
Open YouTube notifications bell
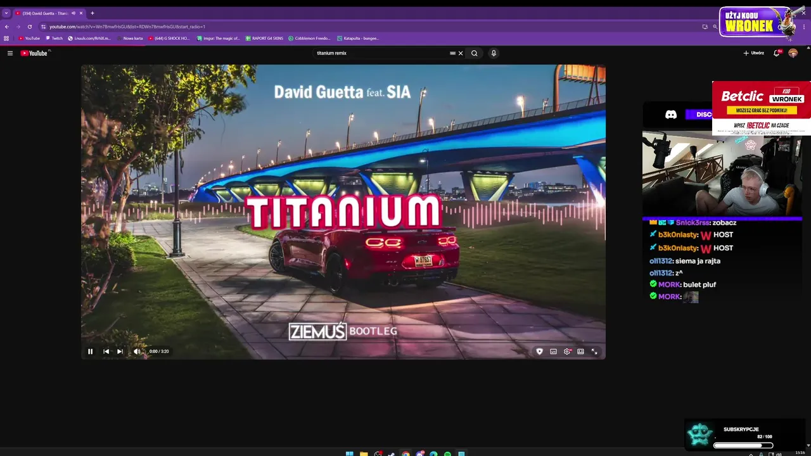point(777,53)
